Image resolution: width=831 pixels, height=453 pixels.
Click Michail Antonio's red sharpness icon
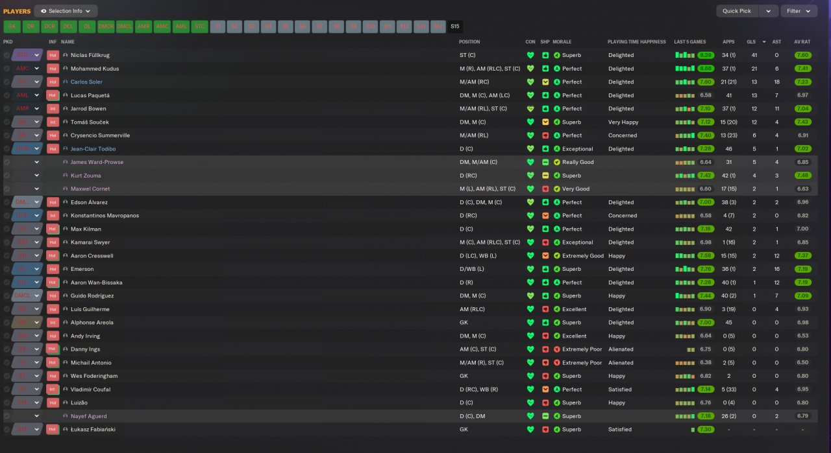pyautogui.click(x=545, y=363)
